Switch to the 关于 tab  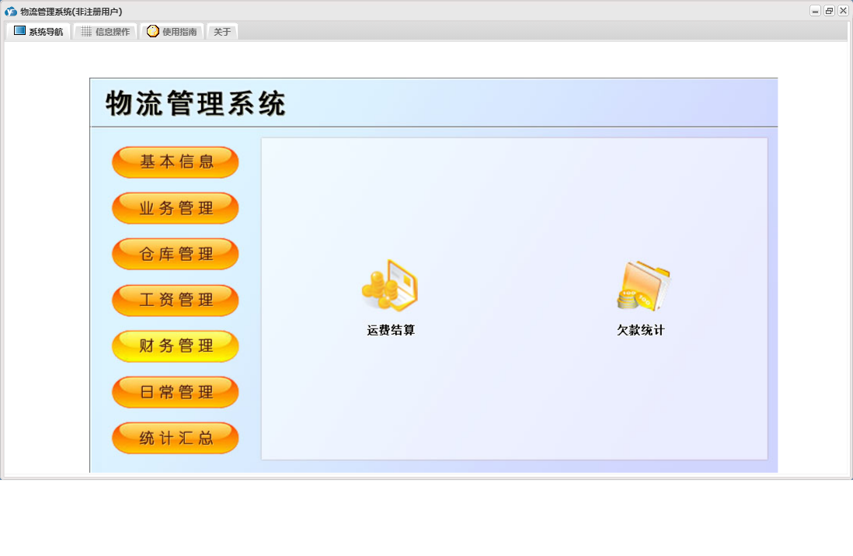222,32
